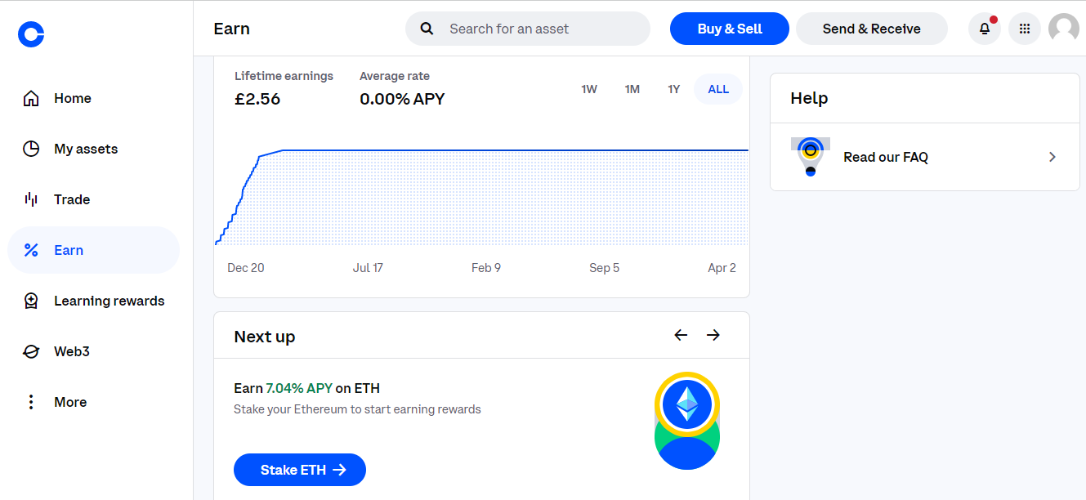Viewport: 1086px width, 500px height.
Task: Enable the 1M time range
Action: 632,89
